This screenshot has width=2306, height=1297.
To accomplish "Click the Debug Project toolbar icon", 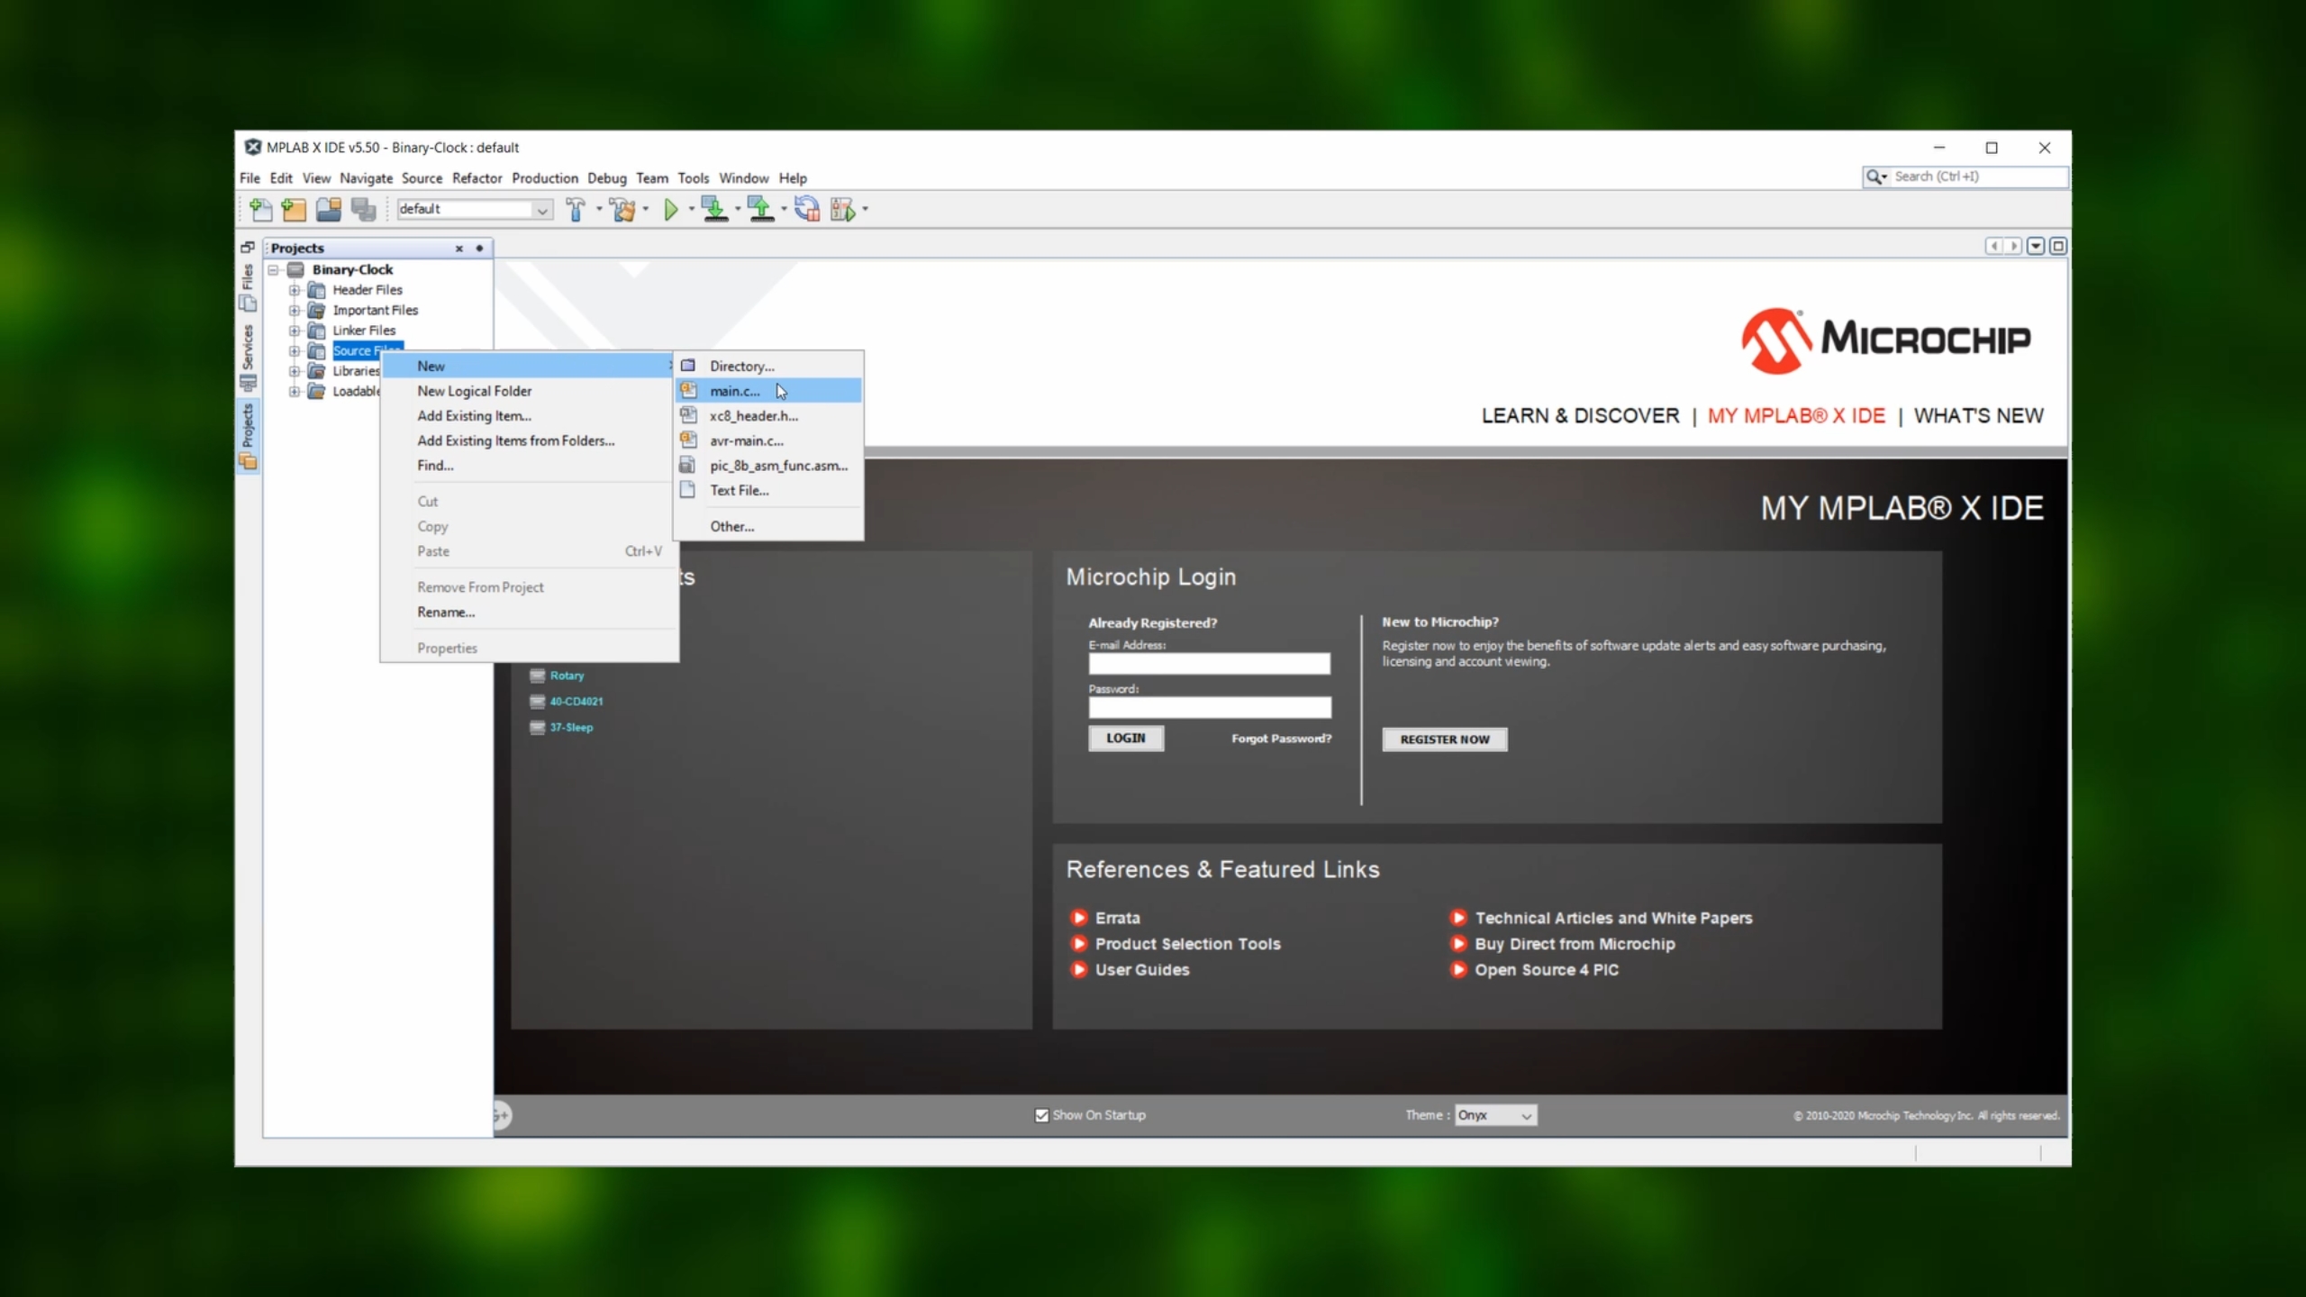I will point(843,209).
